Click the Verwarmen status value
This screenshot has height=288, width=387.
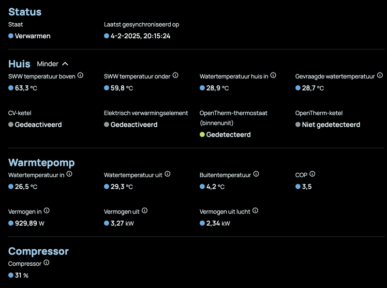point(32,36)
